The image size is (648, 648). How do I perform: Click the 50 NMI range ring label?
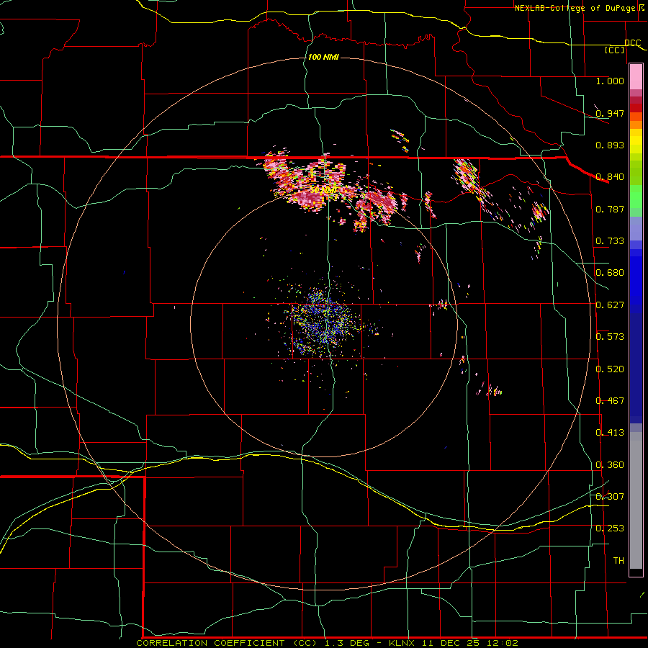324,190
